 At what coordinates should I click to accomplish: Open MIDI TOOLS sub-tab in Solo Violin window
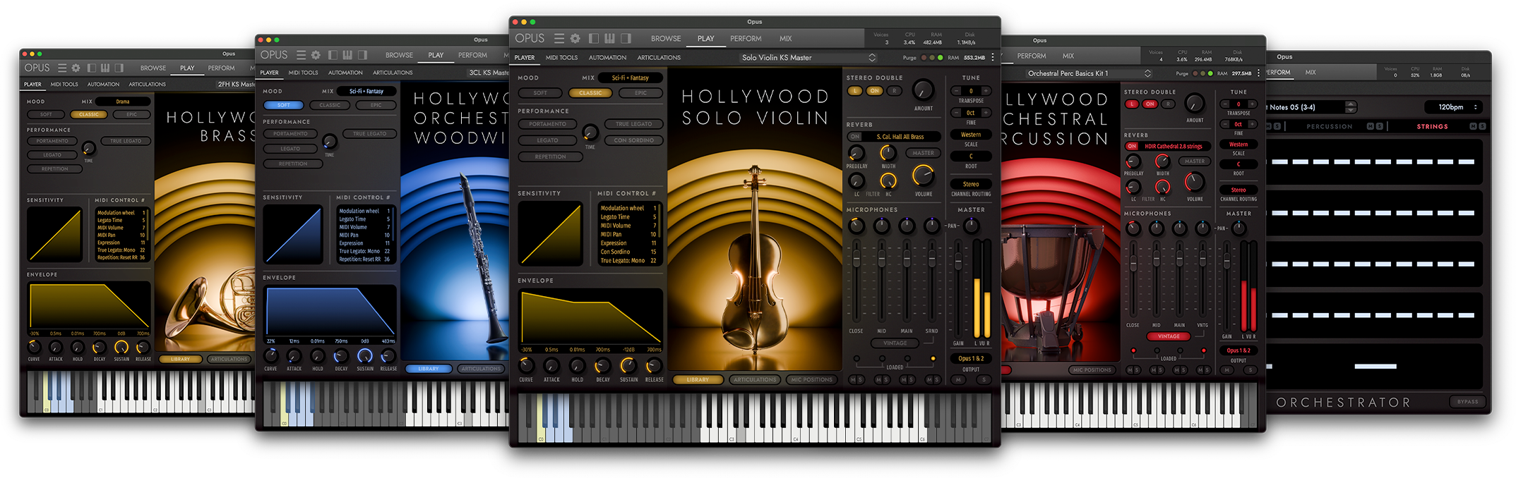point(561,58)
